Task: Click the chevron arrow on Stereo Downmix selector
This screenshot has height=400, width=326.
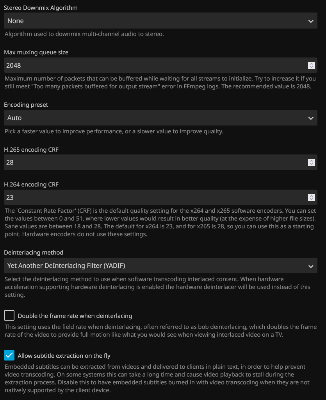Action: [x=311, y=21]
